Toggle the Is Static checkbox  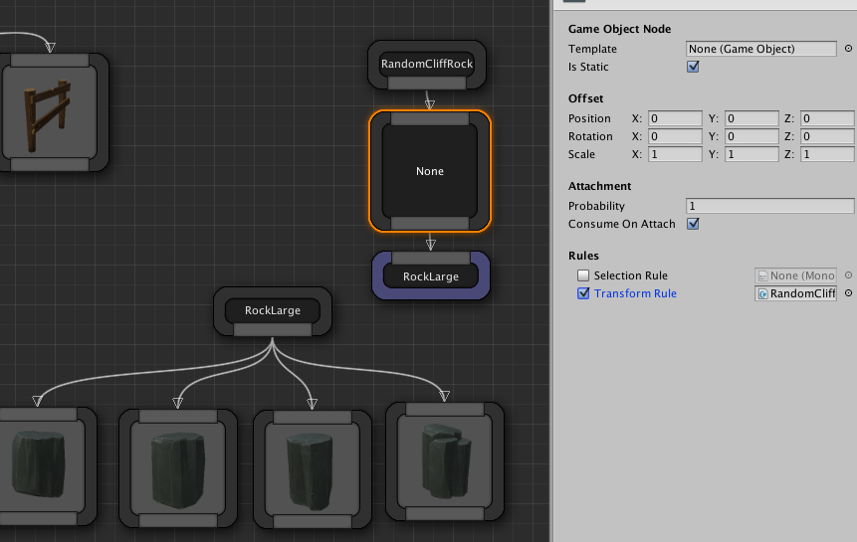(x=694, y=67)
